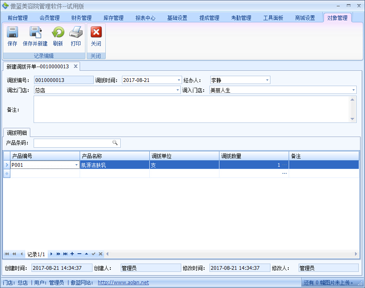The width and height of the screenshot is (365, 288).
Task: Confirm edit with the check mark icon
Action: point(93,254)
